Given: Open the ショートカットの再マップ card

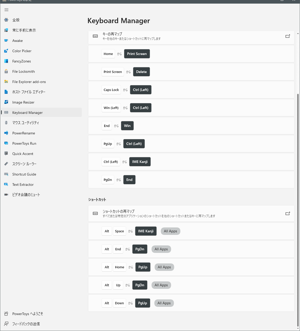Looking at the screenshot, I should [x=191, y=214].
